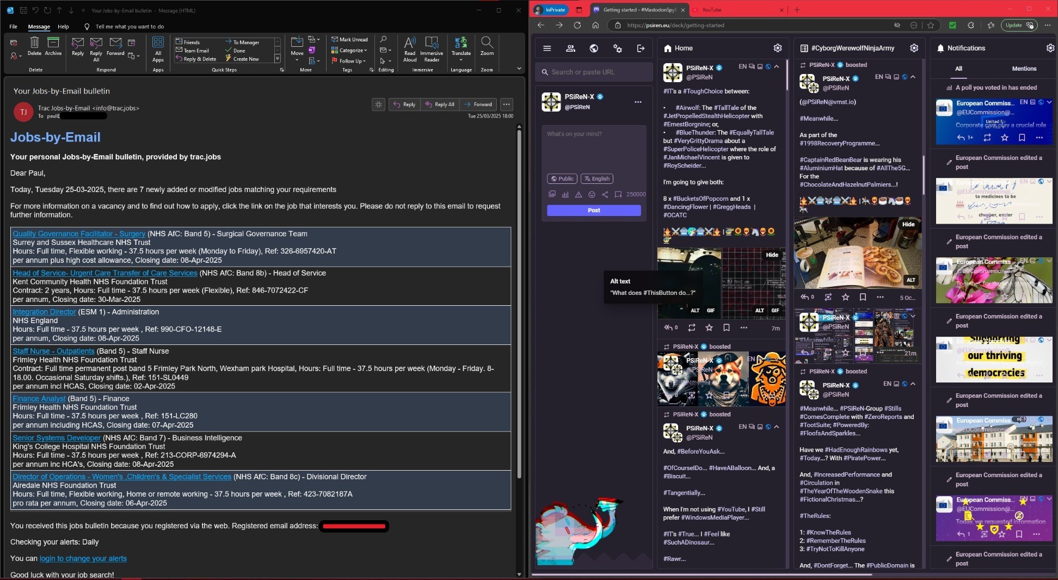Archive the message in Outlook
1058x580 pixels.
click(x=53, y=46)
